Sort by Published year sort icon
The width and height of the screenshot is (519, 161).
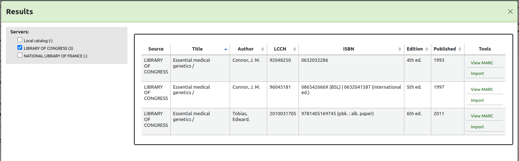[x=460, y=49]
